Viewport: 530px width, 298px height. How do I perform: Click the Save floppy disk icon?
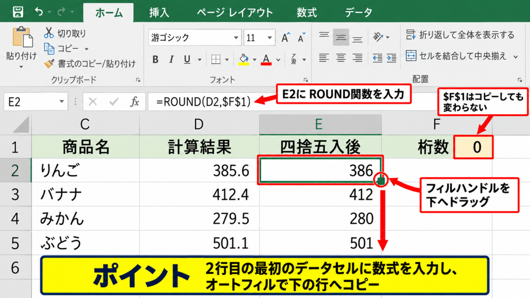[x=18, y=12]
